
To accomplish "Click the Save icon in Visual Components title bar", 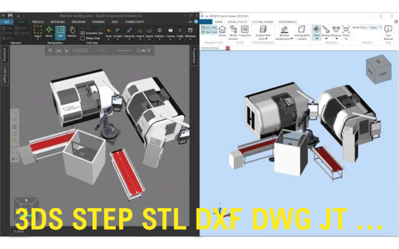I will coord(10,16).
